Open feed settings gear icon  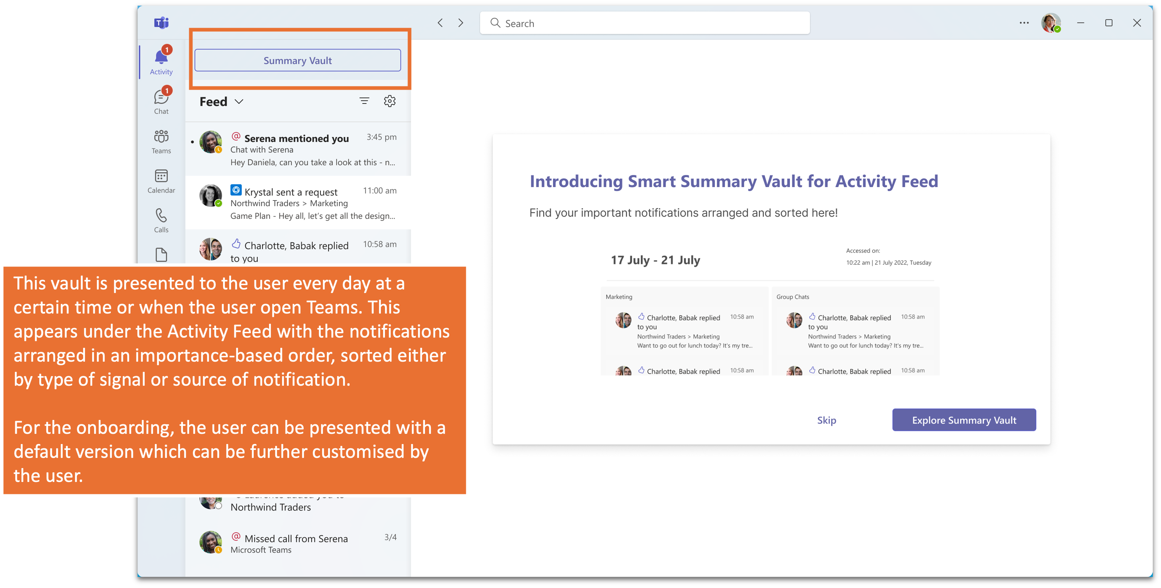coord(389,101)
